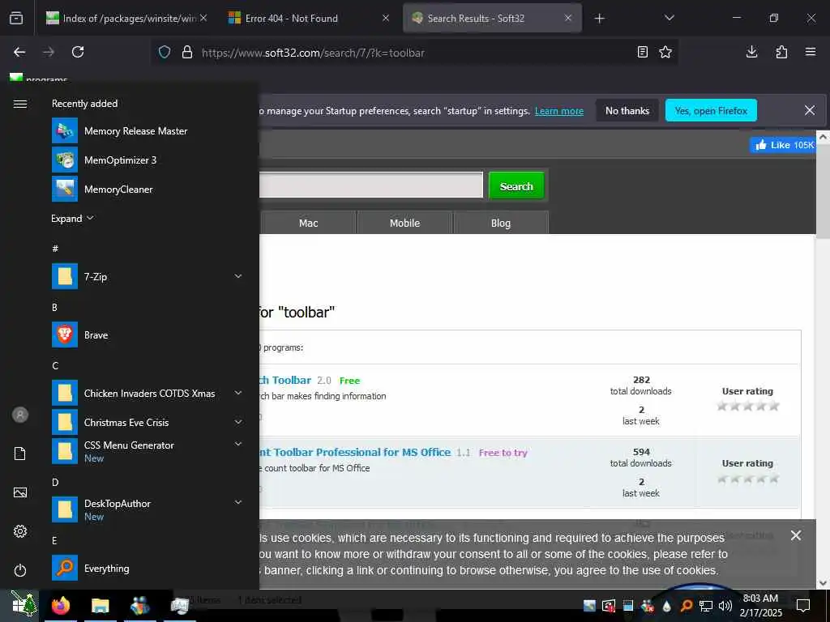Show site tracking protection shield
Viewport: 830px width, 622px height.
(165, 52)
